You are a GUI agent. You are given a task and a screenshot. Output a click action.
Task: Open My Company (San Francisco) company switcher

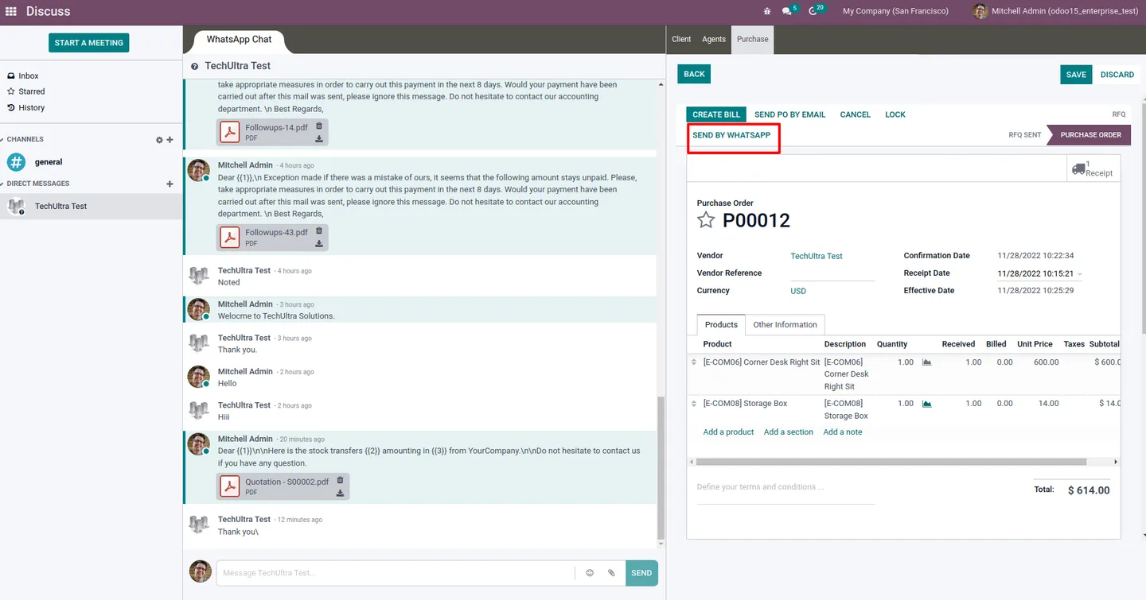[895, 11]
